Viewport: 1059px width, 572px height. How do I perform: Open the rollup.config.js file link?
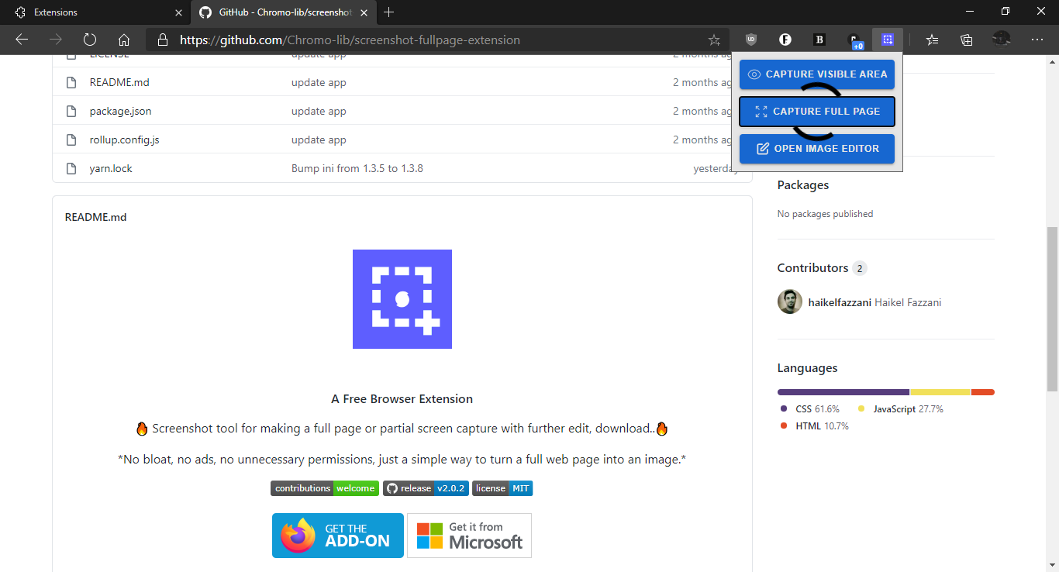tap(124, 140)
